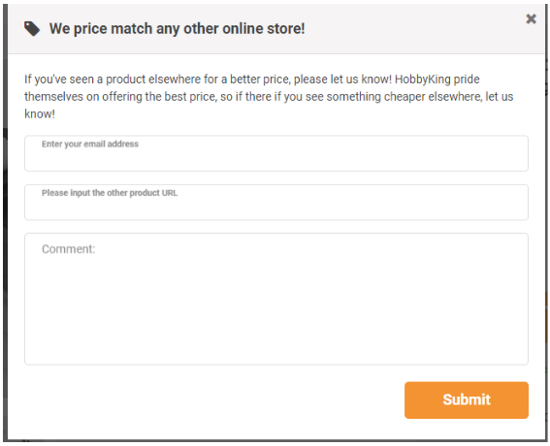Click inside the Comment text area
The width and height of the screenshot is (550, 446).
[276, 299]
